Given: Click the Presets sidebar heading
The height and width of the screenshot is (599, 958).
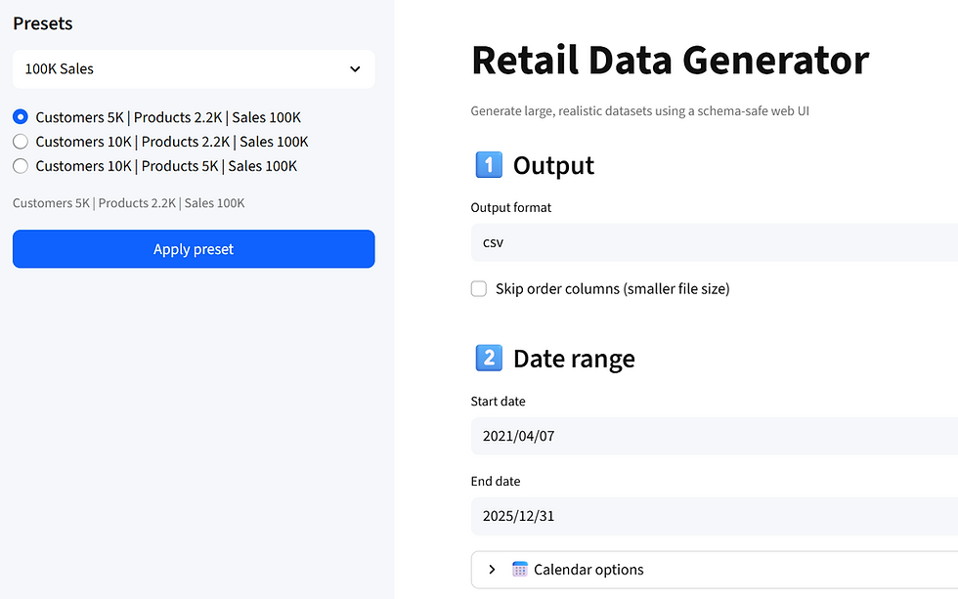Looking at the screenshot, I should pos(43,23).
